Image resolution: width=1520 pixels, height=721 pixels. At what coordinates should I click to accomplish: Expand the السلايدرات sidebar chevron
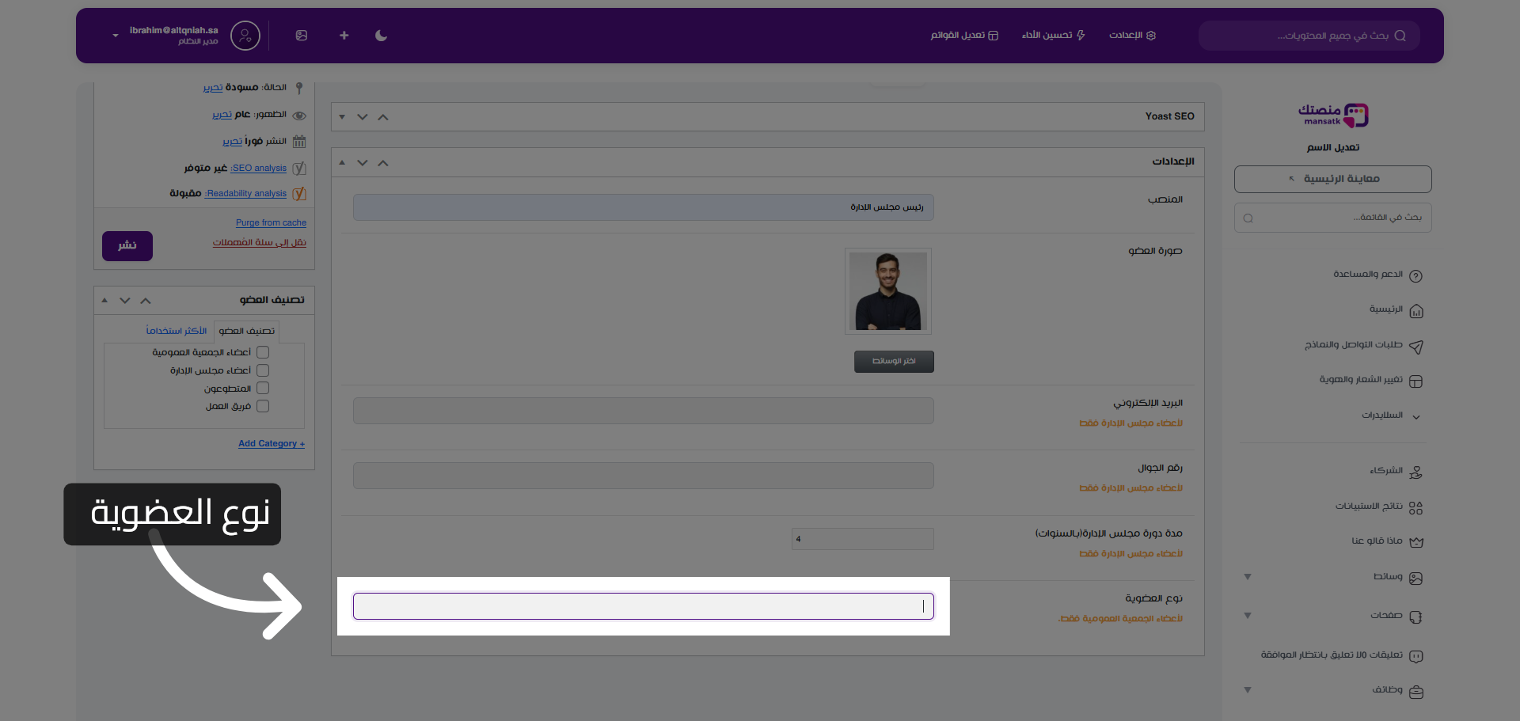click(x=1415, y=416)
